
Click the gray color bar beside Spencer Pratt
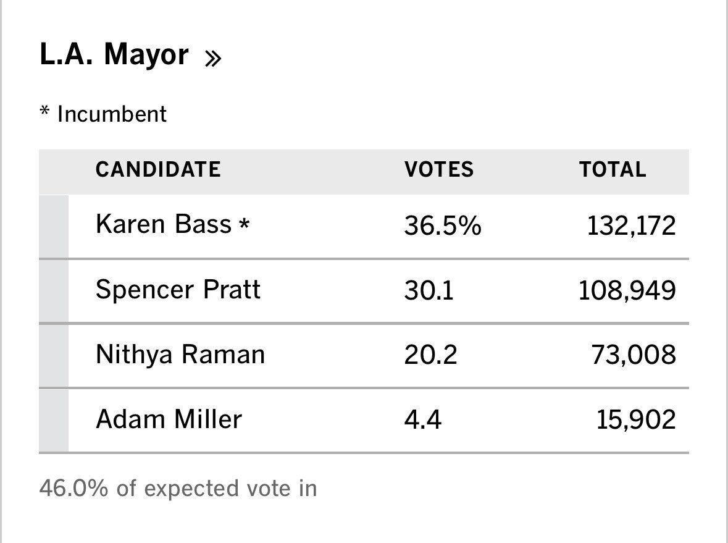click(54, 291)
